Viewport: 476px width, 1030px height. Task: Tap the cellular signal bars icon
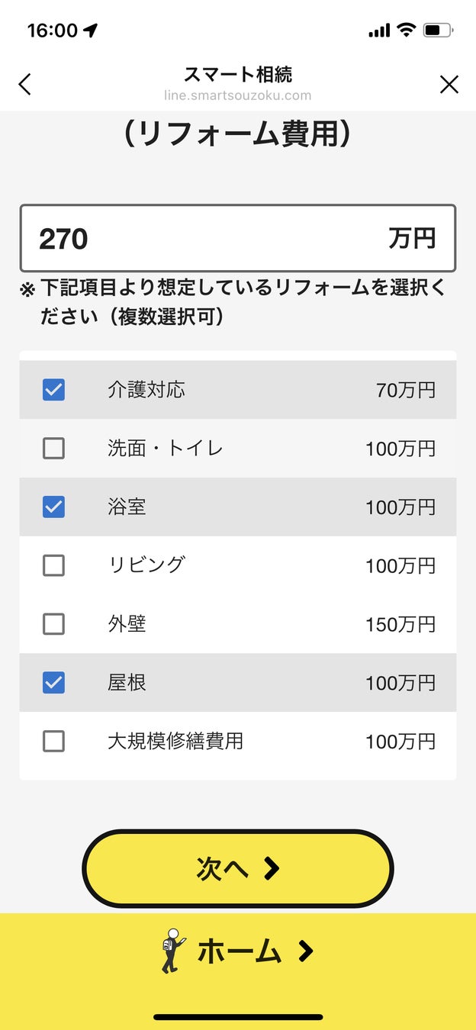tap(378, 31)
